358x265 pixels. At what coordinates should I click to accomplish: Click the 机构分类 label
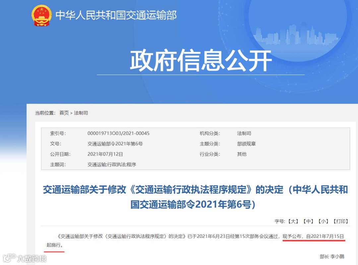(x=210, y=133)
